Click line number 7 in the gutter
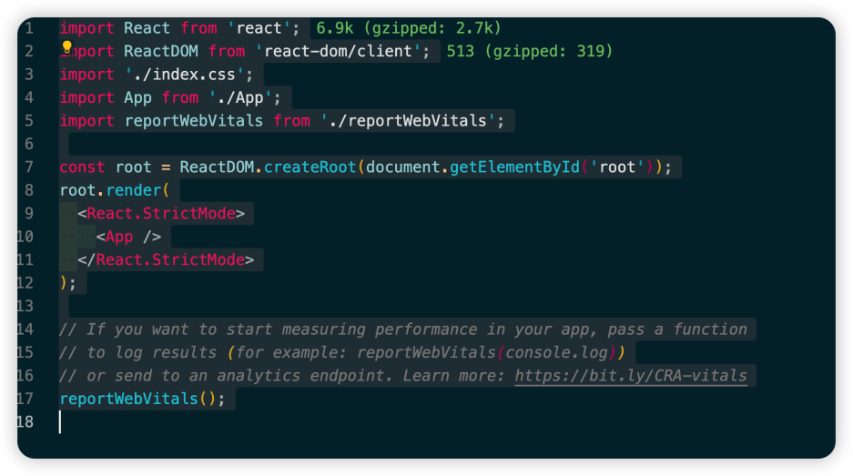This screenshot has height=476, width=853. coord(29,167)
